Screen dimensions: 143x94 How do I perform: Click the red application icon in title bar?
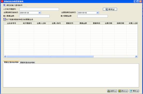click(2, 1)
